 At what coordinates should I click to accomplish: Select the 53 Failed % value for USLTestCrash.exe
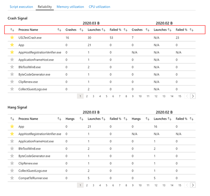111,38
